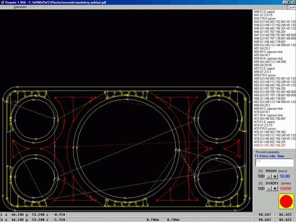The width and height of the screenshot is (296, 222).
Task: Click the application icon in title bar
Action: tap(3, 2)
